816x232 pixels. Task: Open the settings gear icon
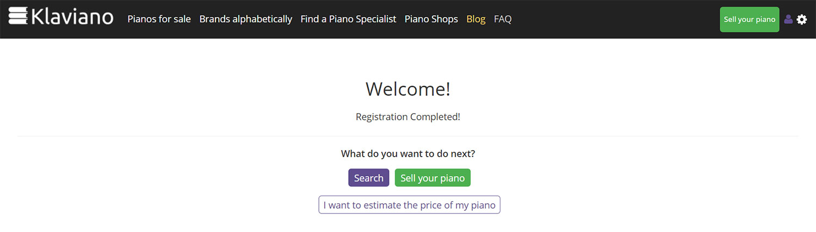click(802, 20)
